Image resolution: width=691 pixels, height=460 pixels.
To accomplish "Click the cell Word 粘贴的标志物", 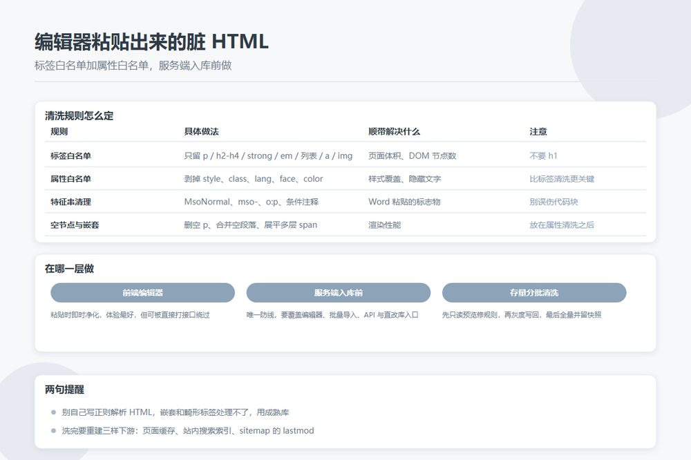I will 404,202.
